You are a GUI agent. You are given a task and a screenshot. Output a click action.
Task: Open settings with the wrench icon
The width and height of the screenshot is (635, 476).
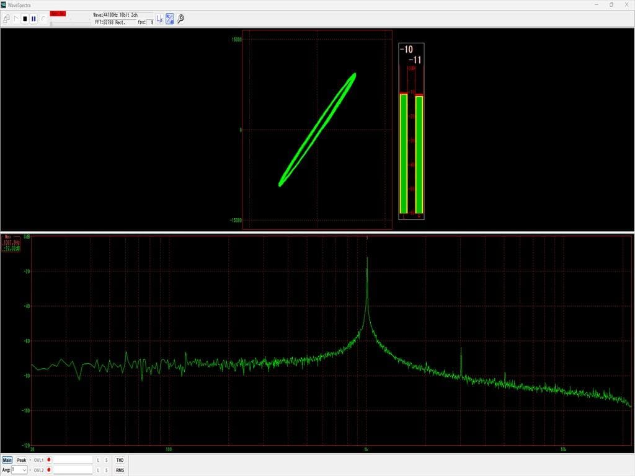pyautogui.click(x=180, y=19)
